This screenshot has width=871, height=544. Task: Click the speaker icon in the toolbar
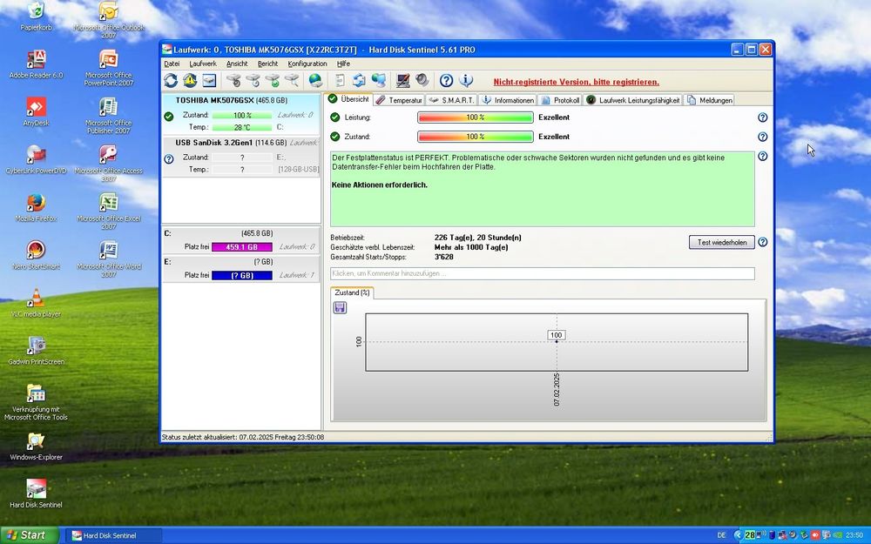tap(422, 81)
